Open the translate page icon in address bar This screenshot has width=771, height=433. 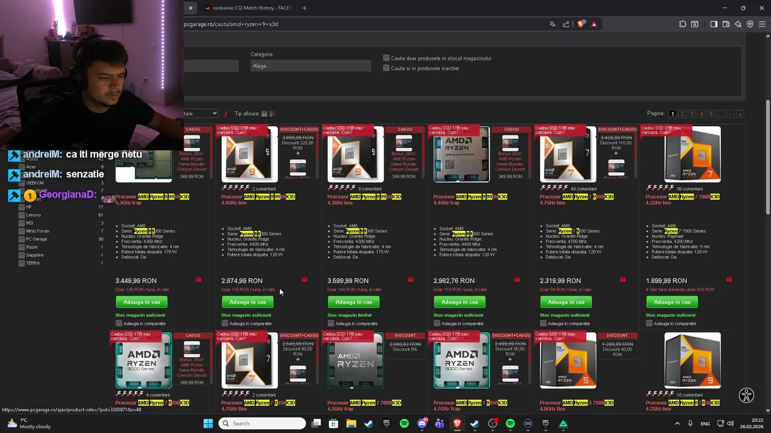click(x=552, y=24)
